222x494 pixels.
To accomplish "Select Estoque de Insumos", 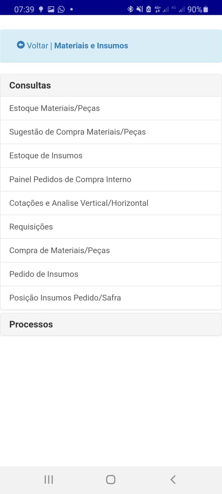I will click(x=111, y=156).
